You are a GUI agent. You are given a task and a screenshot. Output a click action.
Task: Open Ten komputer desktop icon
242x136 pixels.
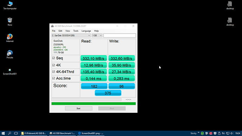10,5
